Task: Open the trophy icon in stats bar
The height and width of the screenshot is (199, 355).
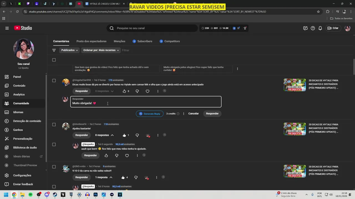Action: pyautogui.click(x=245, y=28)
